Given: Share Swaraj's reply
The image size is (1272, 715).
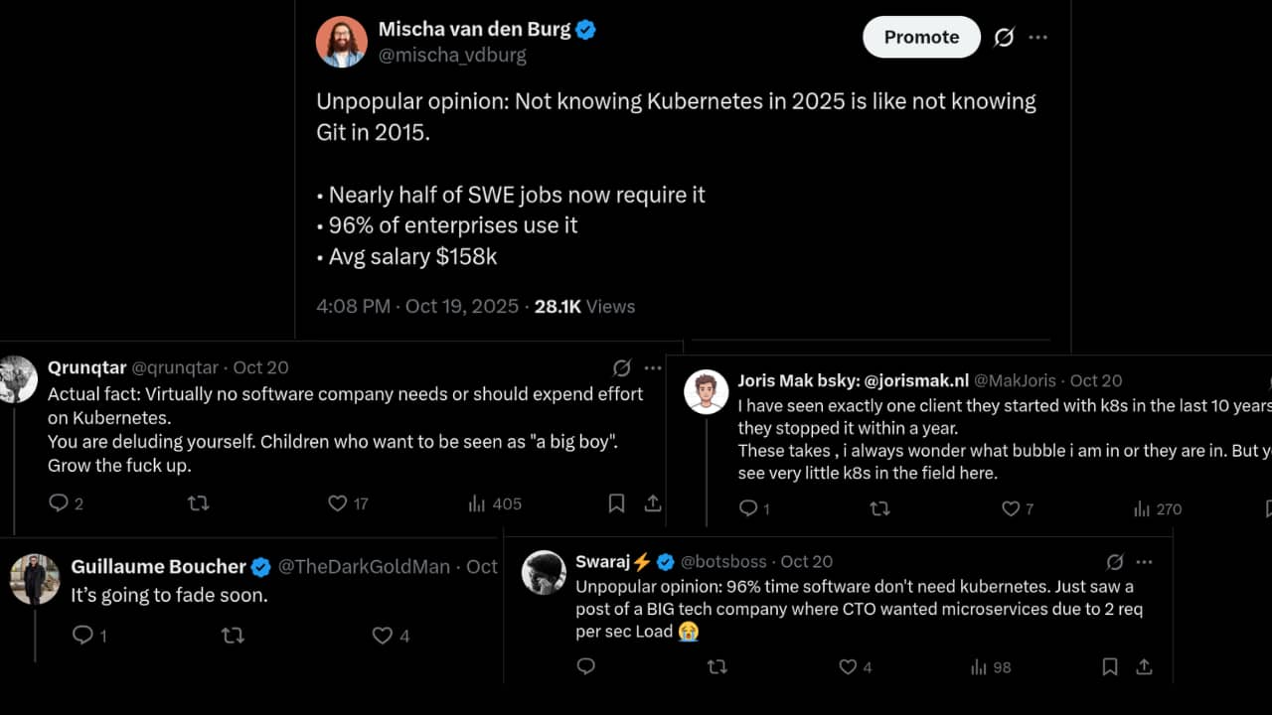Looking at the screenshot, I should click(1144, 666).
